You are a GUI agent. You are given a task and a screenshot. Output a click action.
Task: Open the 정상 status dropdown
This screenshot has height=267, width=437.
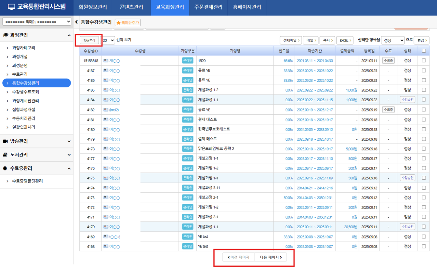[x=392, y=40]
